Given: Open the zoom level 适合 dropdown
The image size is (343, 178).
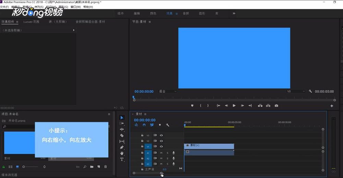Looking at the screenshot, I should (168, 91).
